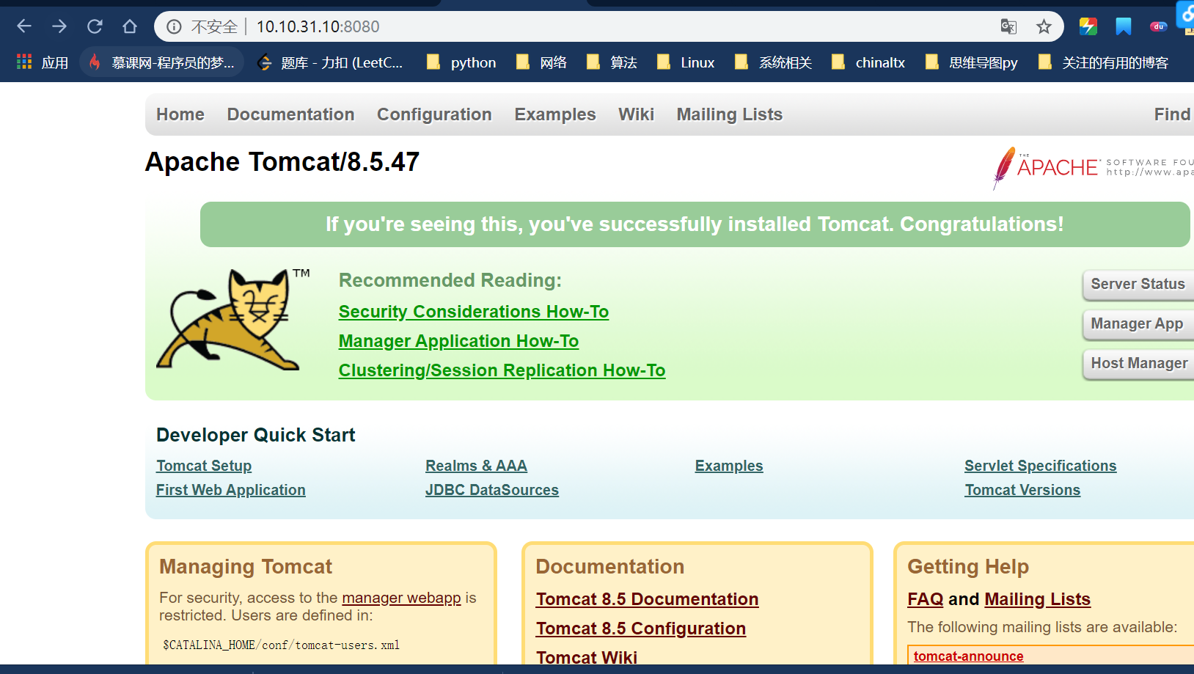Open the Documentation nav item
This screenshot has width=1194, height=674.
click(290, 114)
